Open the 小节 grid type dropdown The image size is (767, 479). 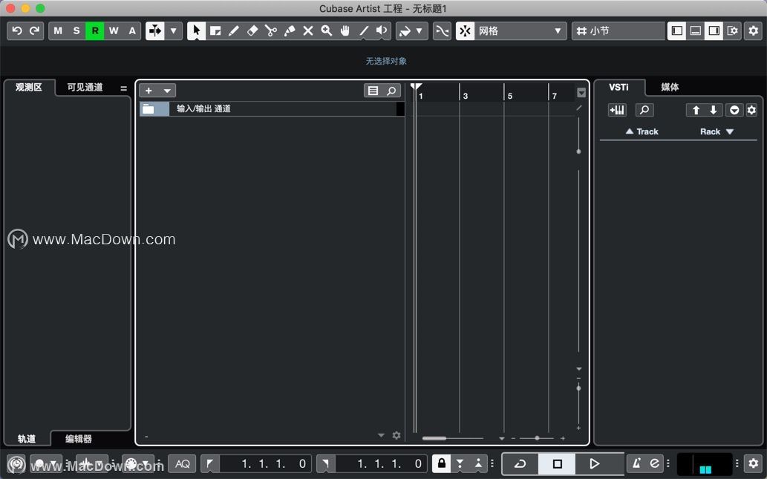tap(619, 31)
